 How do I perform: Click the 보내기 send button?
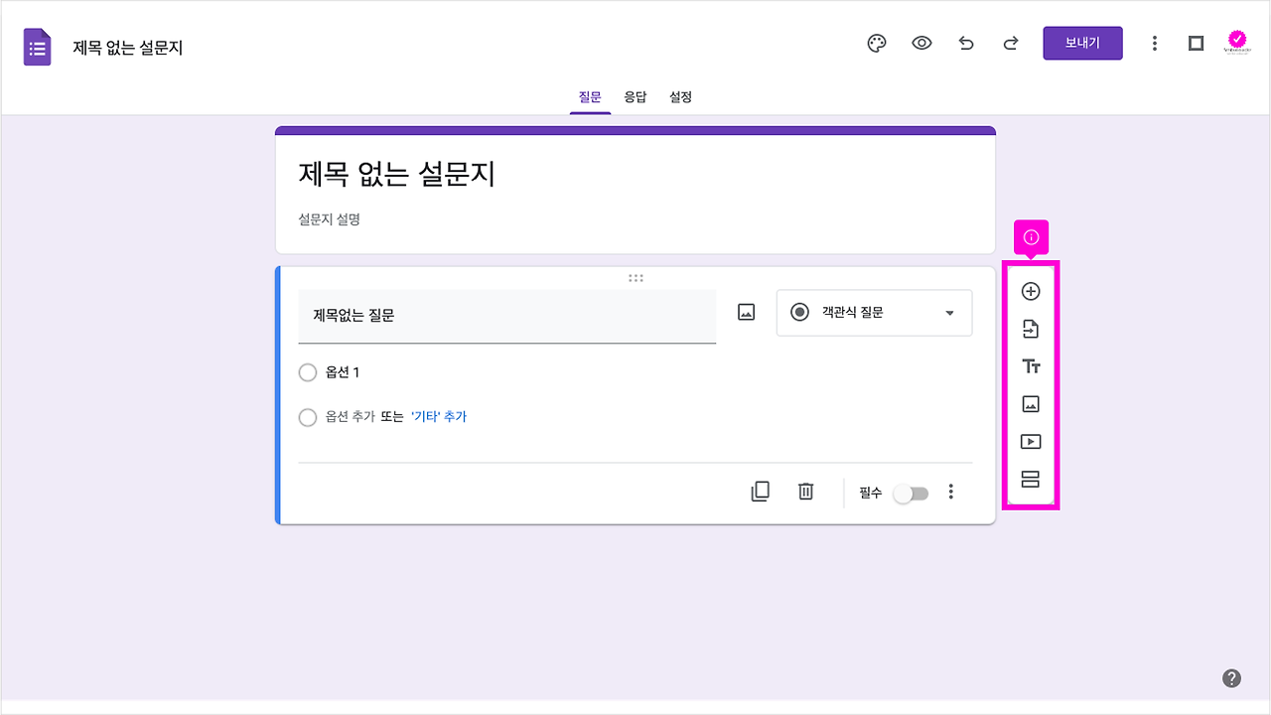pos(1082,43)
